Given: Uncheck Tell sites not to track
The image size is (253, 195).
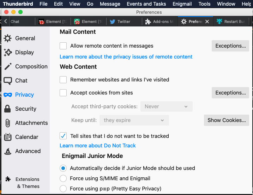Looking at the screenshot, I should click(x=63, y=136).
